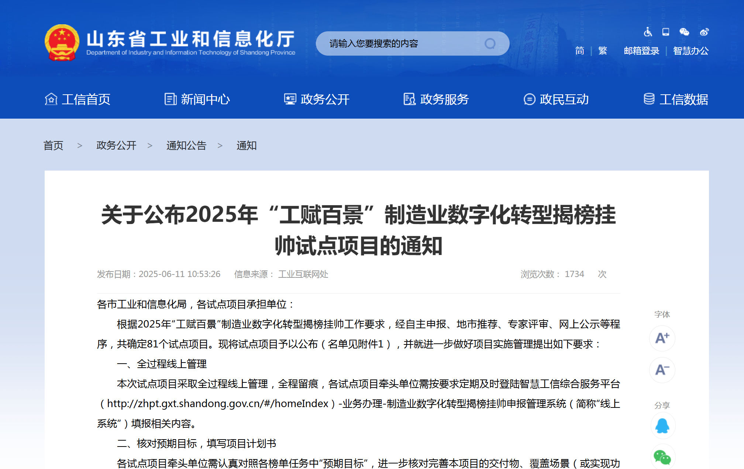Open 邮箱登录 mailbox login link
The height and width of the screenshot is (469, 744).
point(641,50)
